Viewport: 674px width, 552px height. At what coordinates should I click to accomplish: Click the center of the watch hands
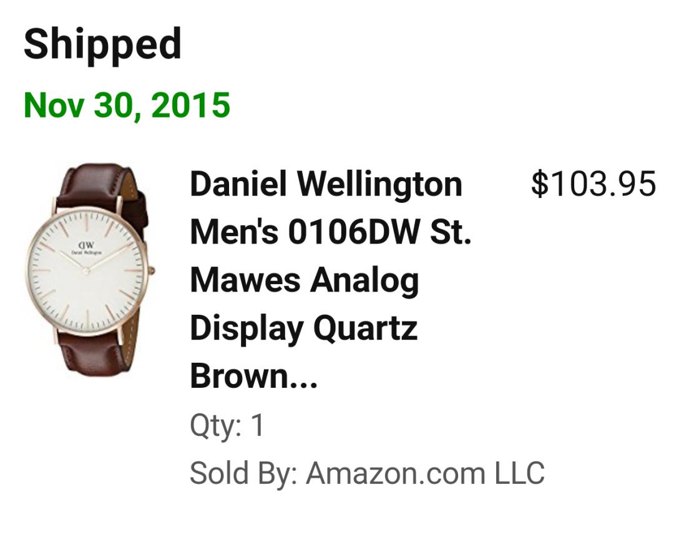[x=85, y=270]
